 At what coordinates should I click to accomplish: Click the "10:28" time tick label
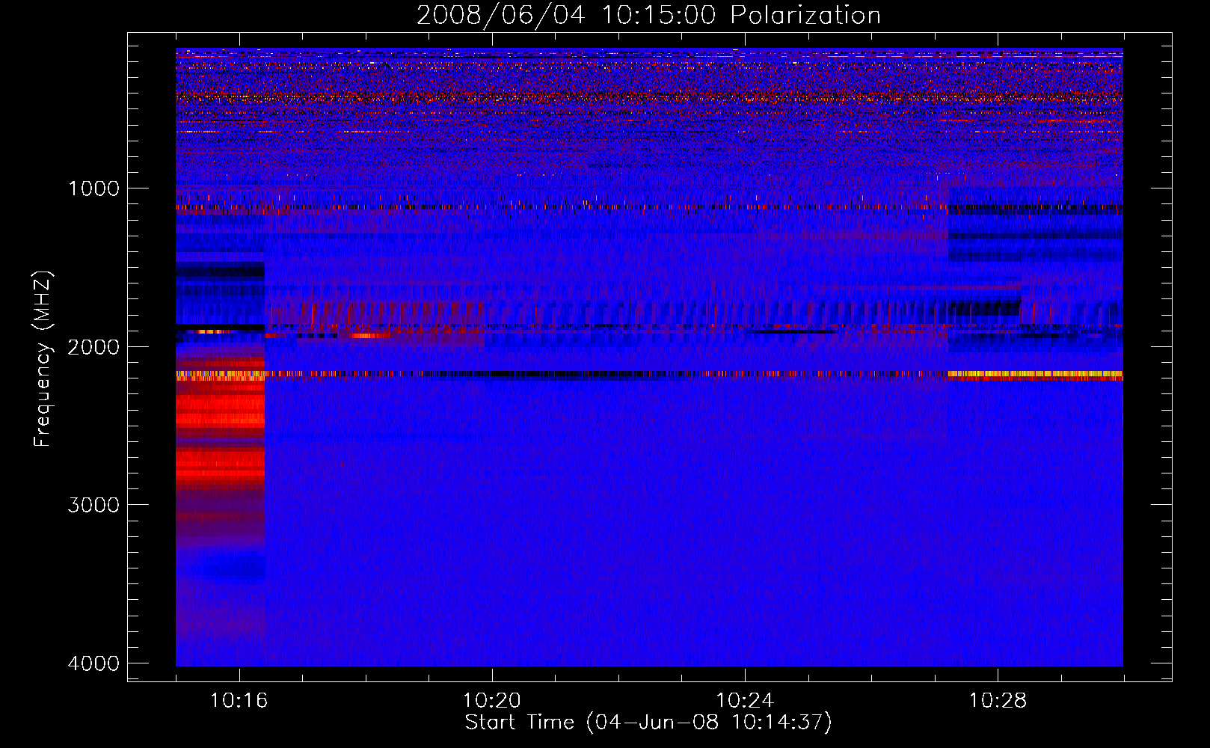pos(998,701)
